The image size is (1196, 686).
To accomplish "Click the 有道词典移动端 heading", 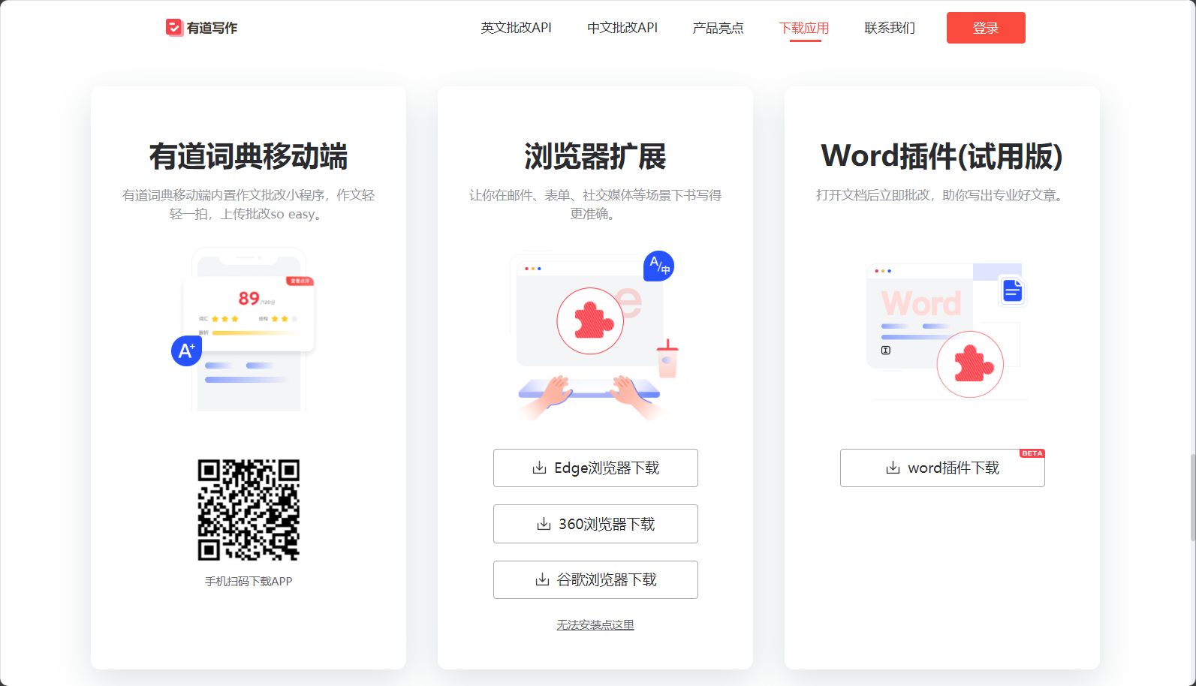I will 249,156.
